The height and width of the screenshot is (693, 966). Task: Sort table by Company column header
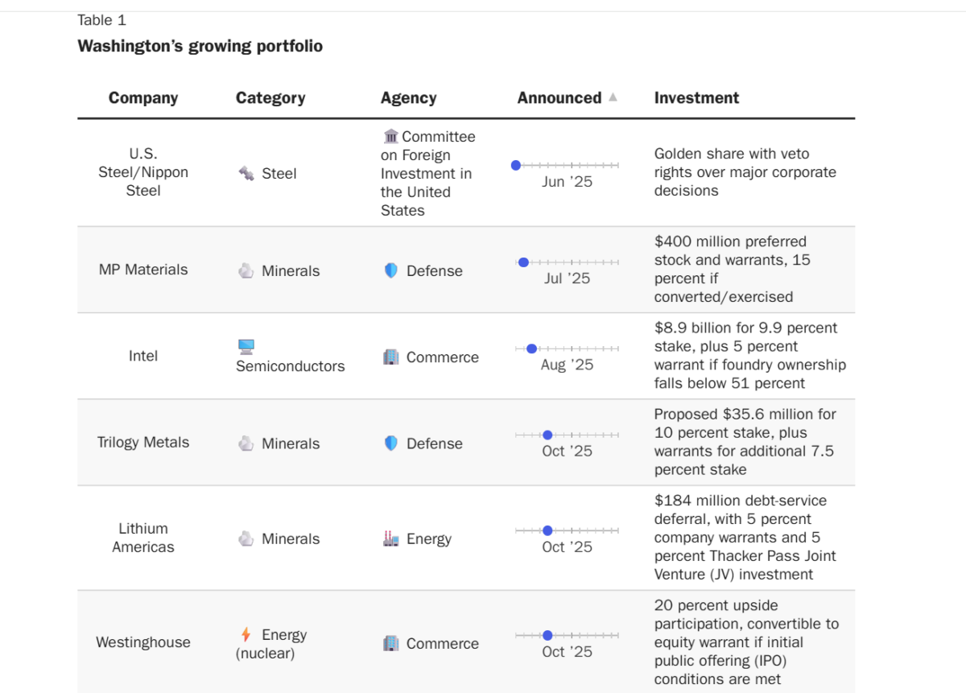(x=143, y=97)
